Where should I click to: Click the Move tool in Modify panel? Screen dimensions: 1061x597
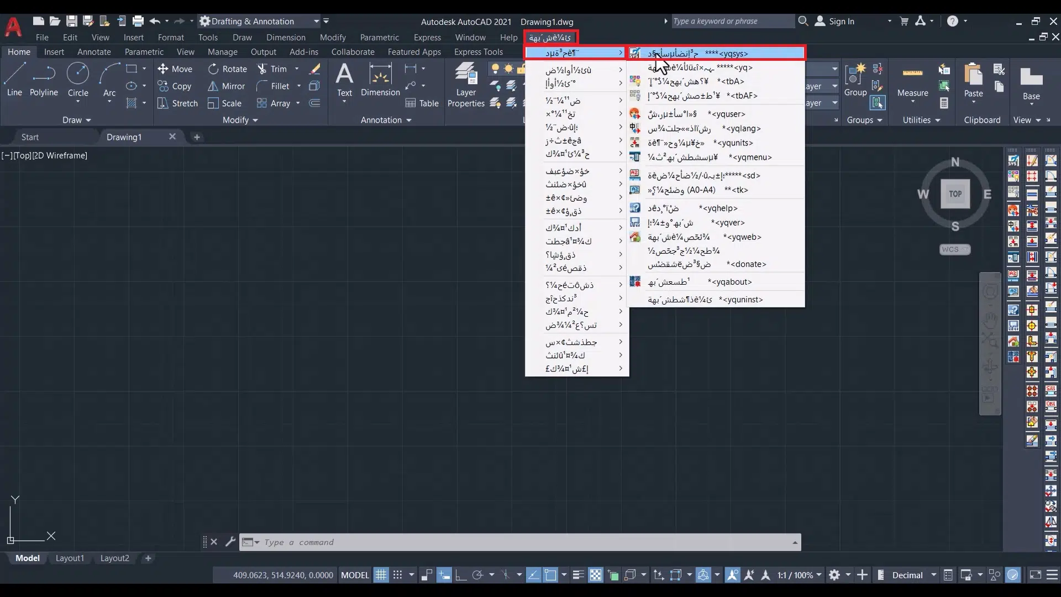pyautogui.click(x=175, y=69)
